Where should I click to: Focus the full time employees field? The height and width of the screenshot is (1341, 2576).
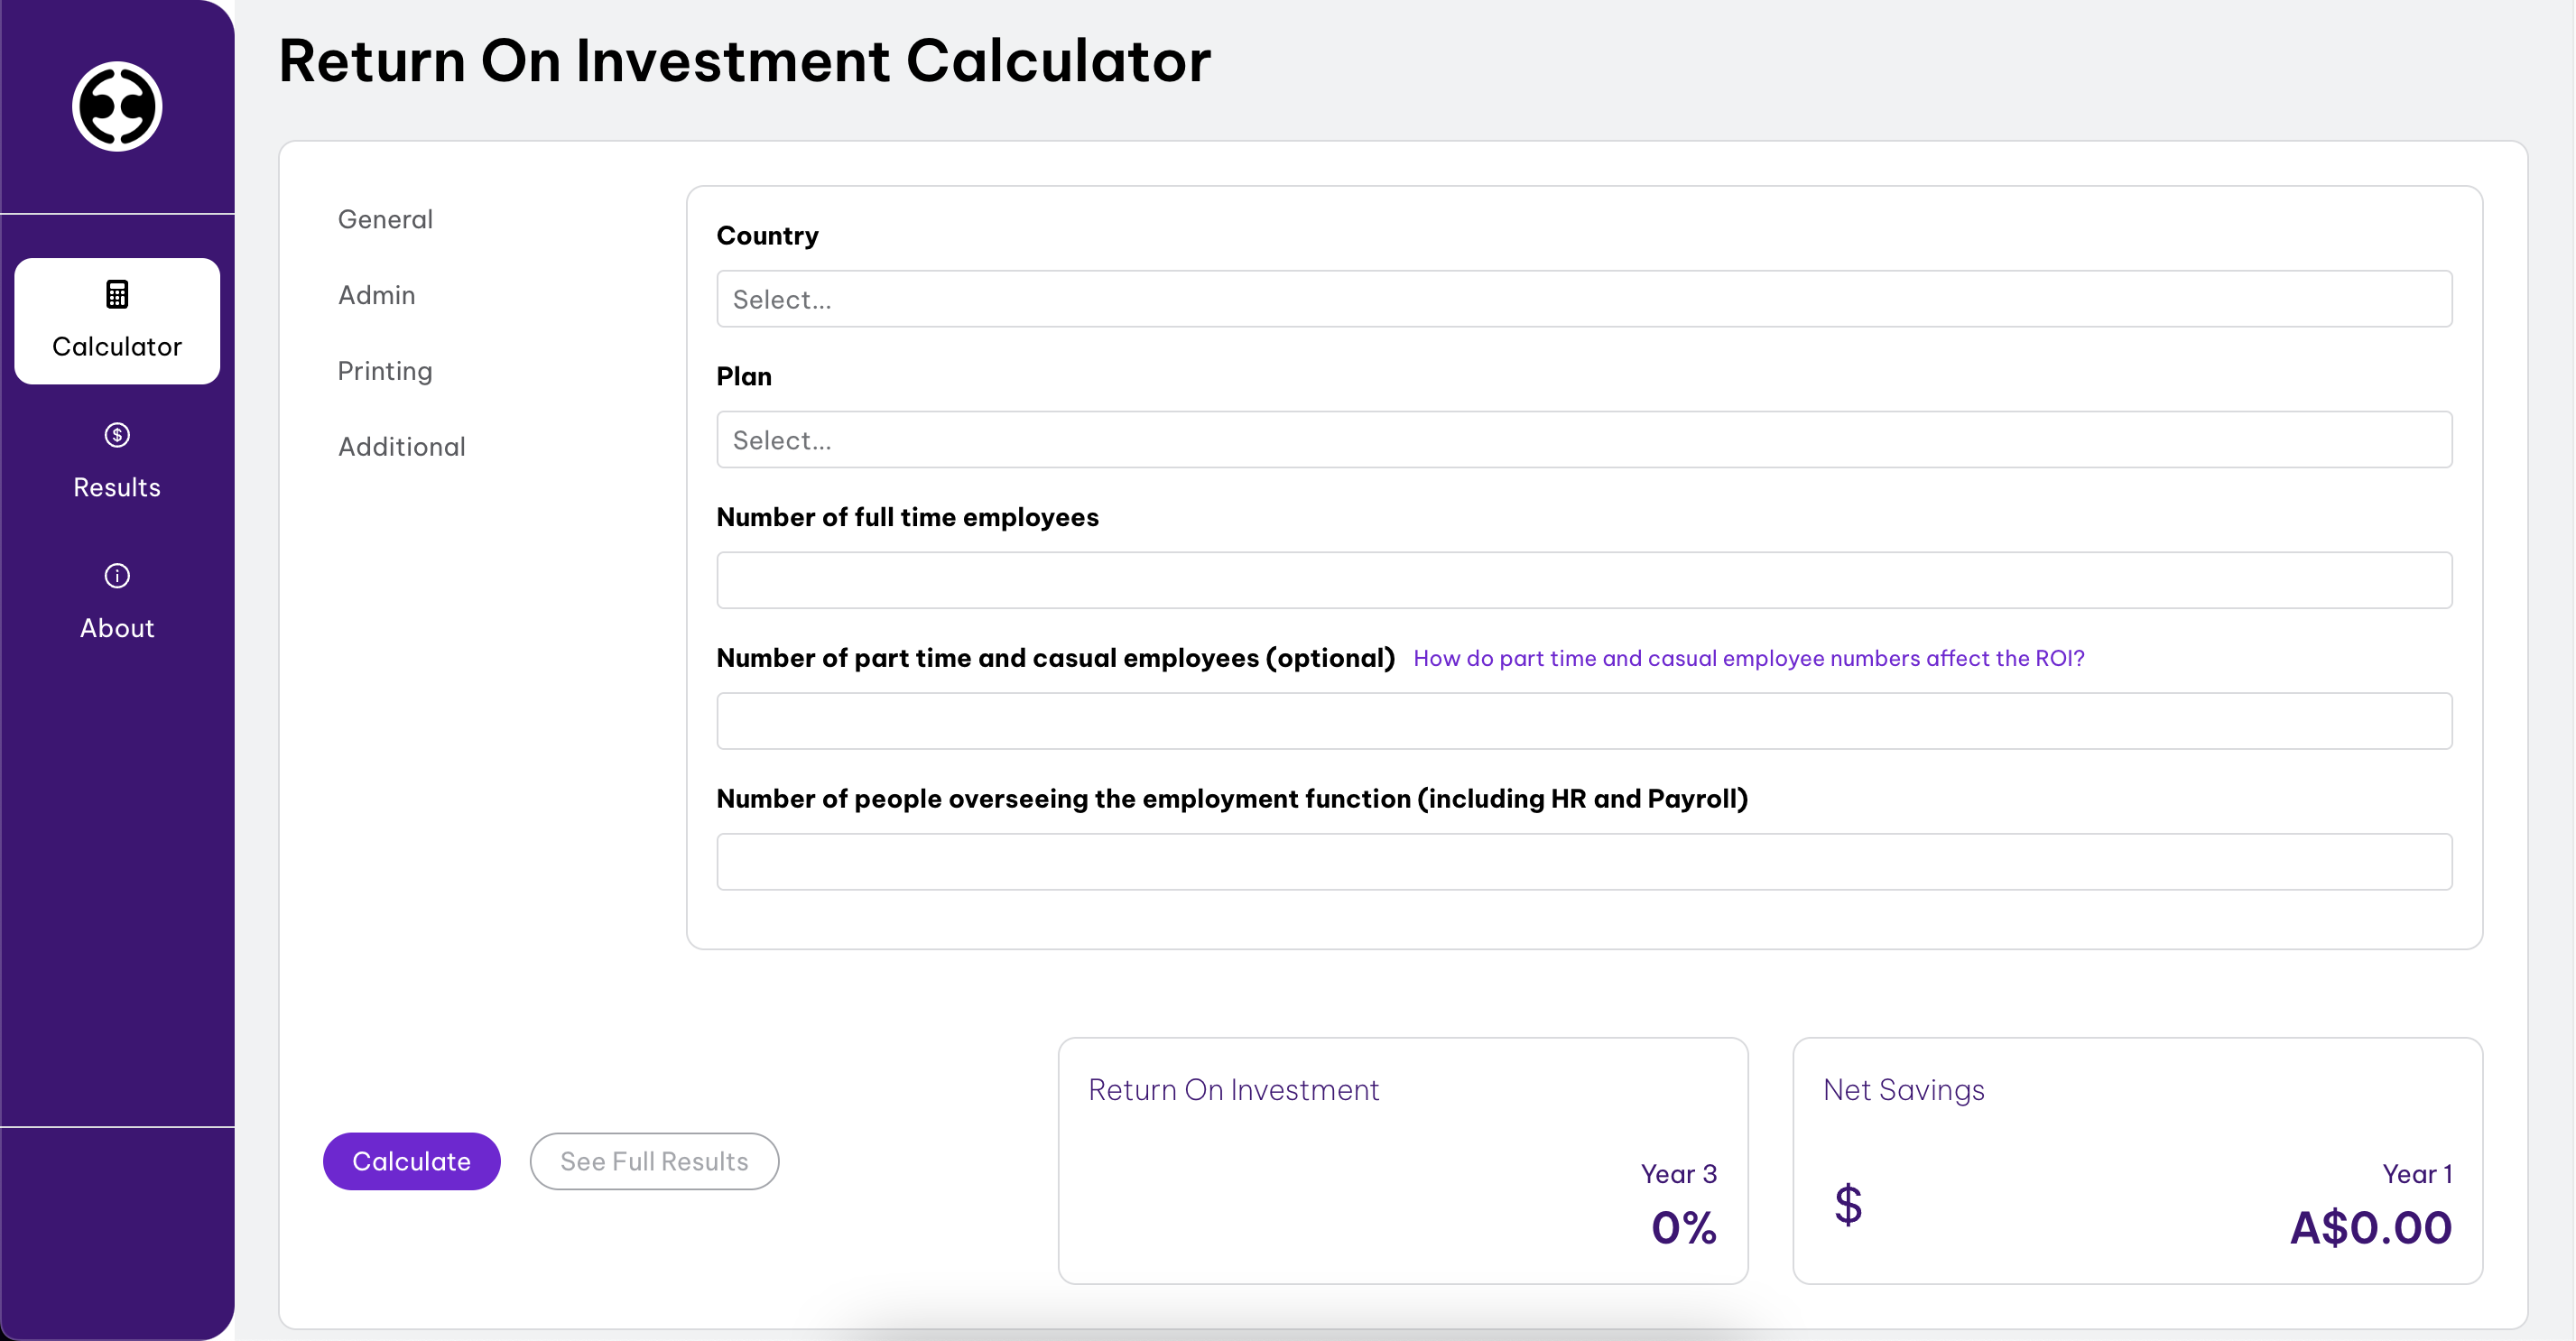pyautogui.click(x=1584, y=580)
